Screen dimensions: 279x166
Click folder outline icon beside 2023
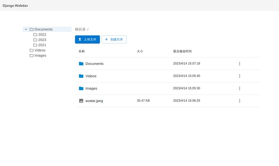click(35, 40)
